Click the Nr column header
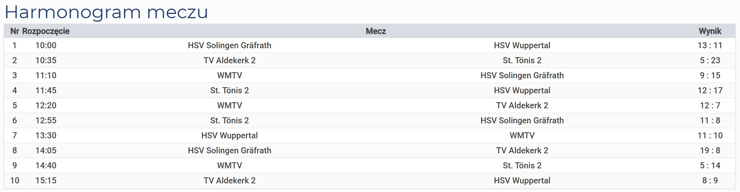The height and width of the screenshot is (192, 740). pyautogui.click(x=15, y=31)
